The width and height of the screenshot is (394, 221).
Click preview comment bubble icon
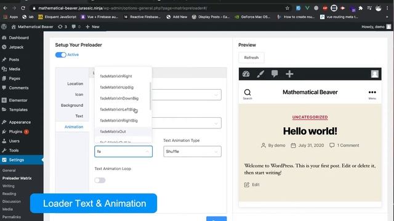click(275, 74)
